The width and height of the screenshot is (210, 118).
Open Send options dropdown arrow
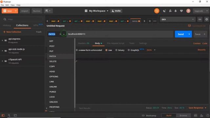tap(189, 34)
